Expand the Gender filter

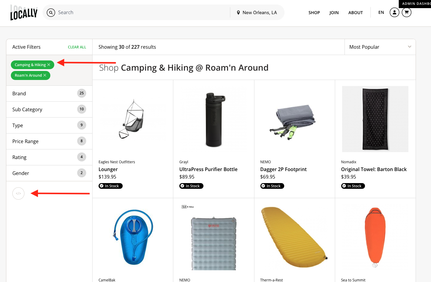[49, 173]
